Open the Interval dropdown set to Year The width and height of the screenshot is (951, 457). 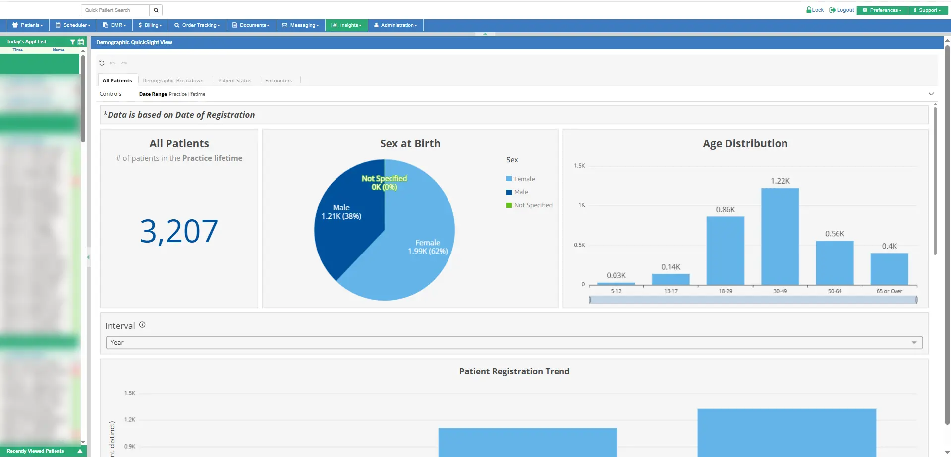514,343
